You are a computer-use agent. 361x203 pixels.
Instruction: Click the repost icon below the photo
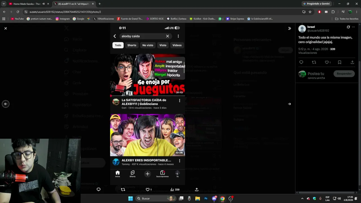tap(123, 189)
